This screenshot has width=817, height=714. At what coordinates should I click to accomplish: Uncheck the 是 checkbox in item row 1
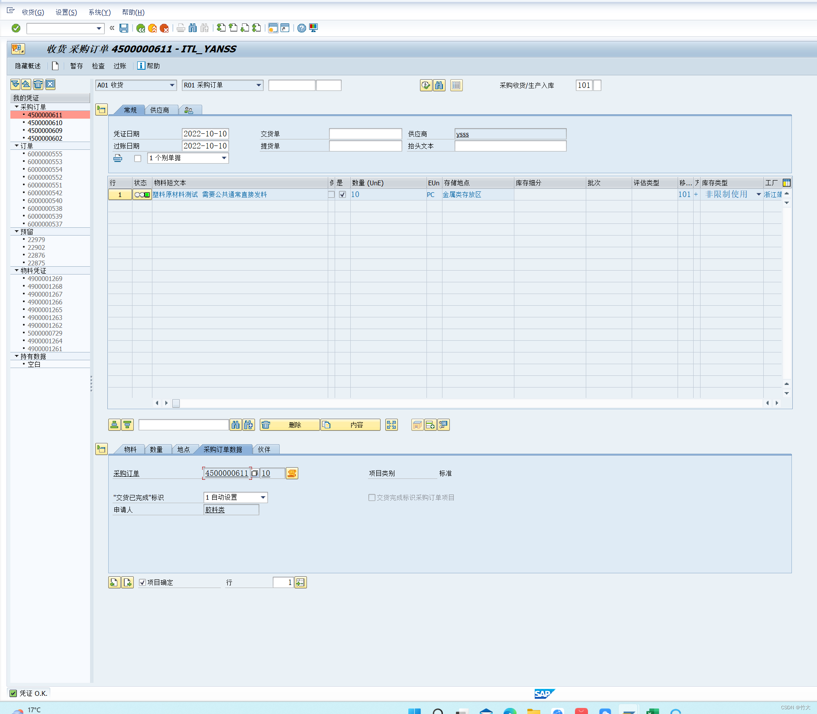pos(342,194)
